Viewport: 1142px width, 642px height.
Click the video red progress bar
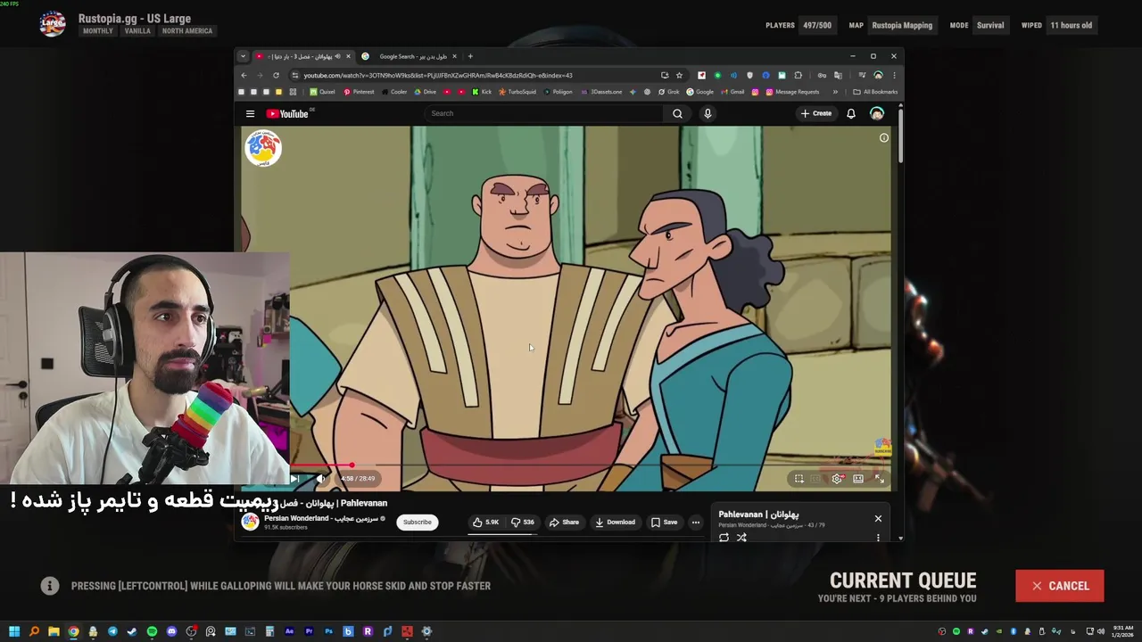coord(319,465)
